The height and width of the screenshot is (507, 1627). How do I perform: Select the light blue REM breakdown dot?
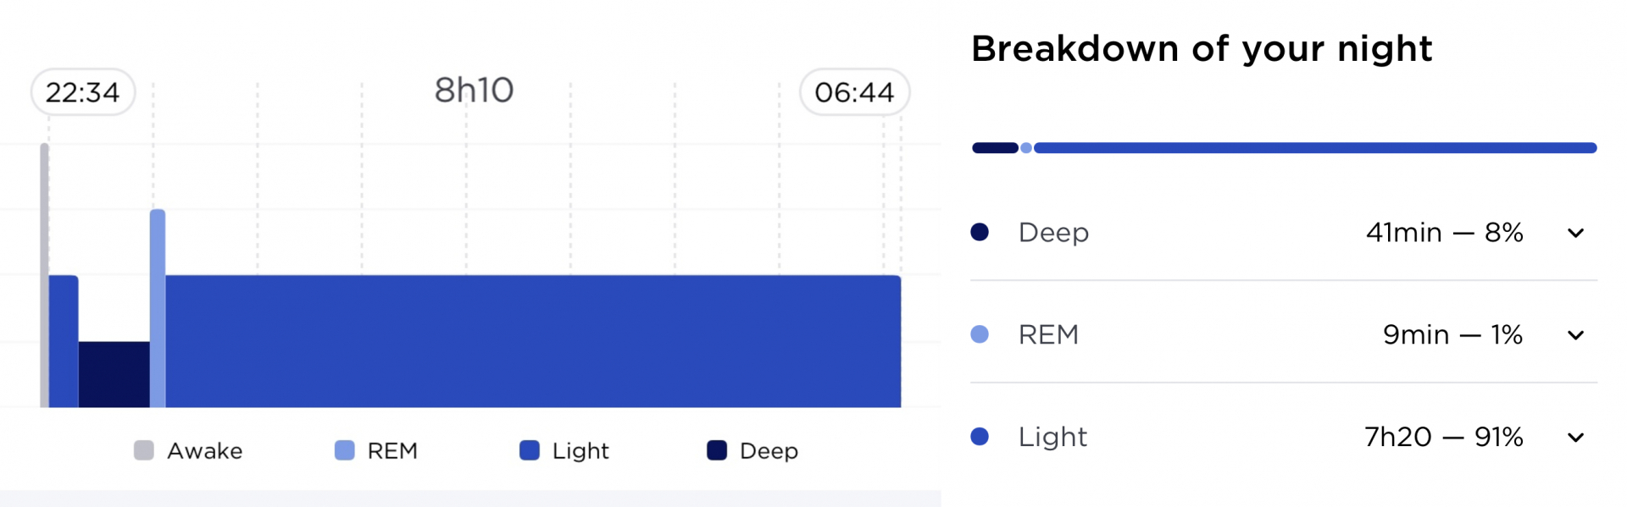click(980, 334)
